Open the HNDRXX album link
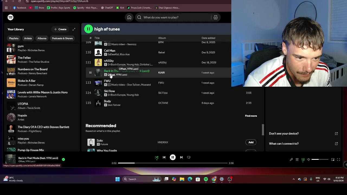 click(163, 142)
